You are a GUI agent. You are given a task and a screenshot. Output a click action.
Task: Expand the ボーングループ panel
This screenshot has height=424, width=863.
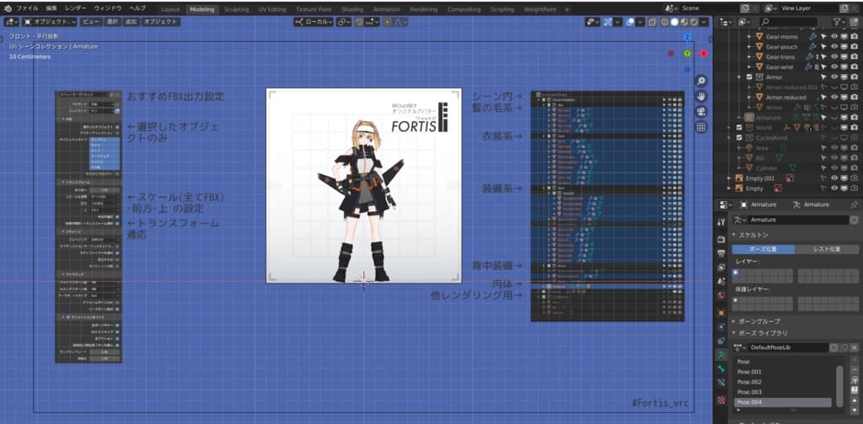click(758, 321)
